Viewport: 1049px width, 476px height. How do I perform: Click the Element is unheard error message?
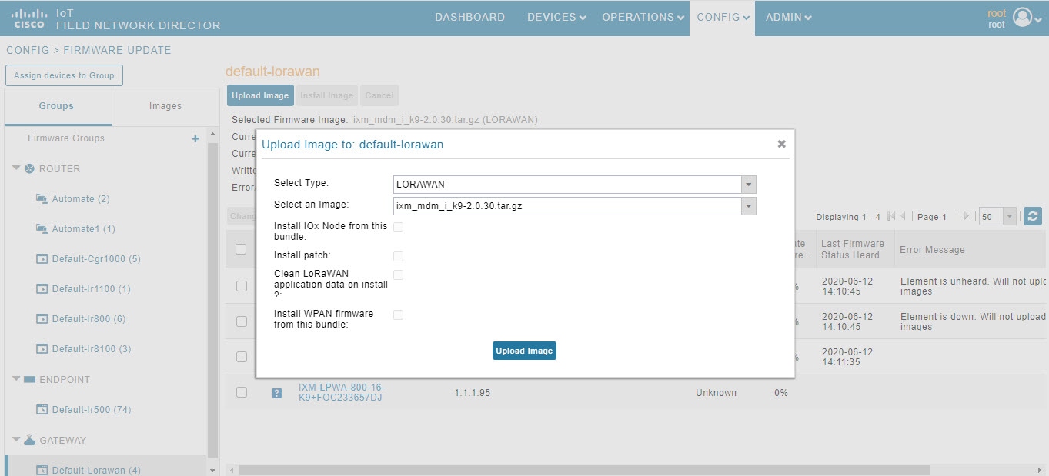(973, 286)
